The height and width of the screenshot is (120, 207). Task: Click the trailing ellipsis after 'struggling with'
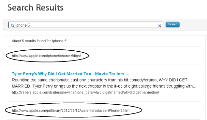click(195, 87)
